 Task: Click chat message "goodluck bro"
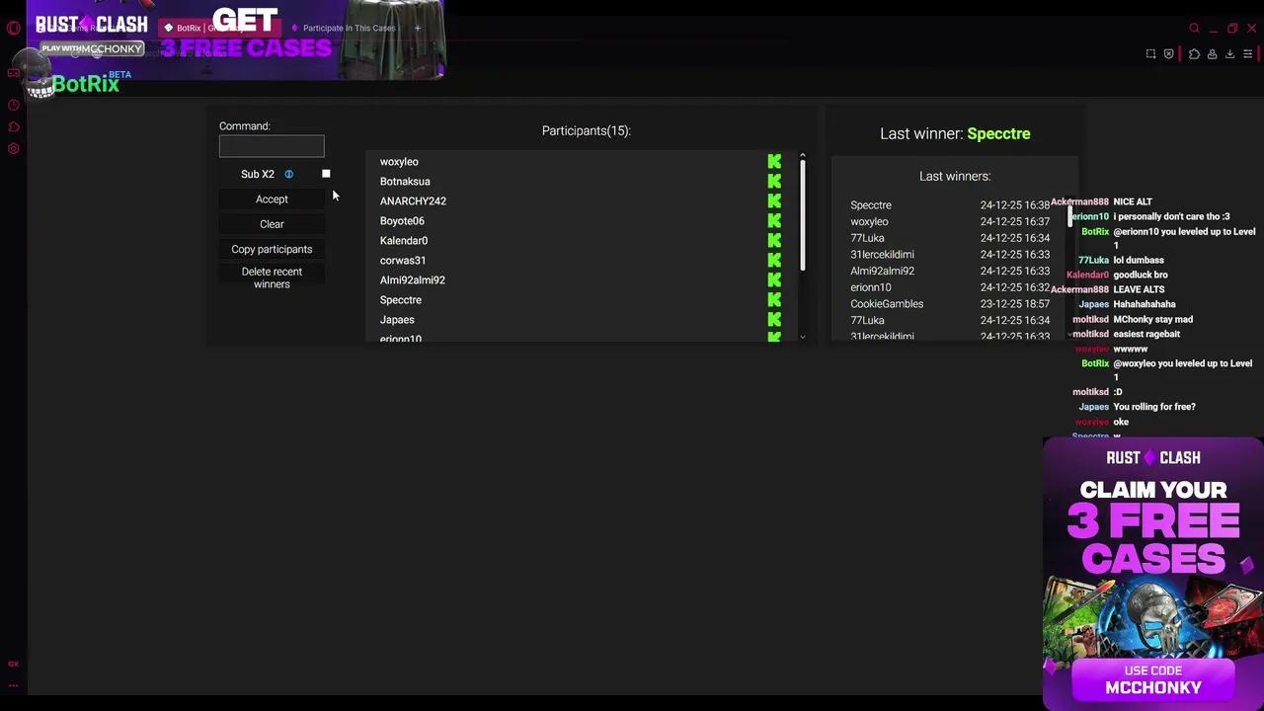pyautogui.click(x=1141, y=275)
